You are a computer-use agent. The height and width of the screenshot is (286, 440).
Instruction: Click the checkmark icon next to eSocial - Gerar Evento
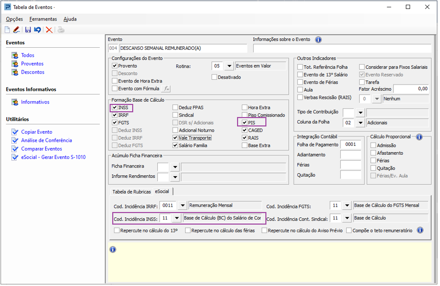pyautogui.click(x=15, y=157)
